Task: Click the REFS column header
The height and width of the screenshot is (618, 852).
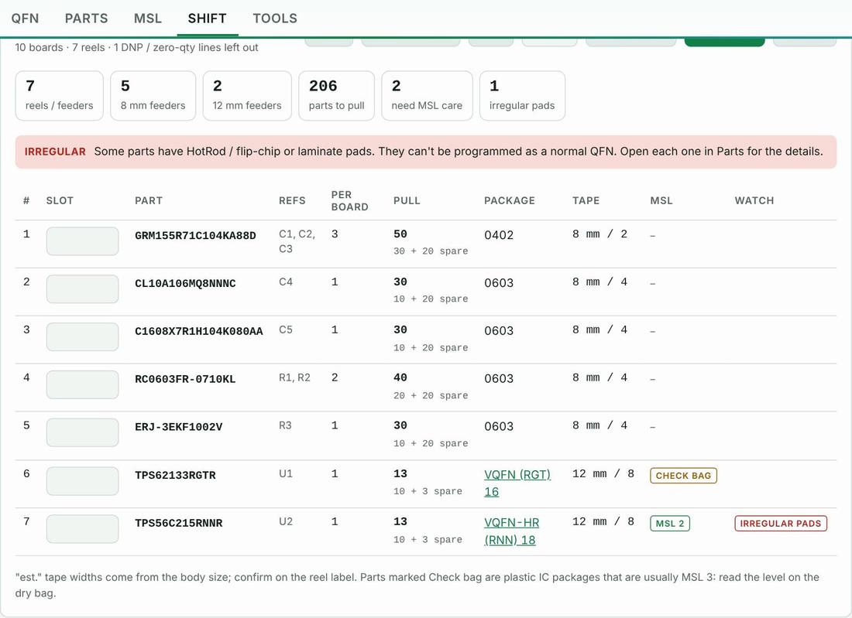Action: pos(292,200)
